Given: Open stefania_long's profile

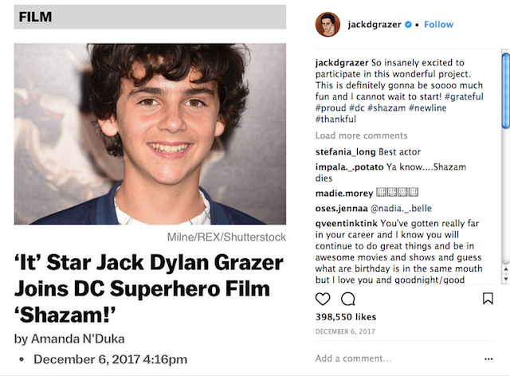Looking at the screenshot, I should 346,152.
